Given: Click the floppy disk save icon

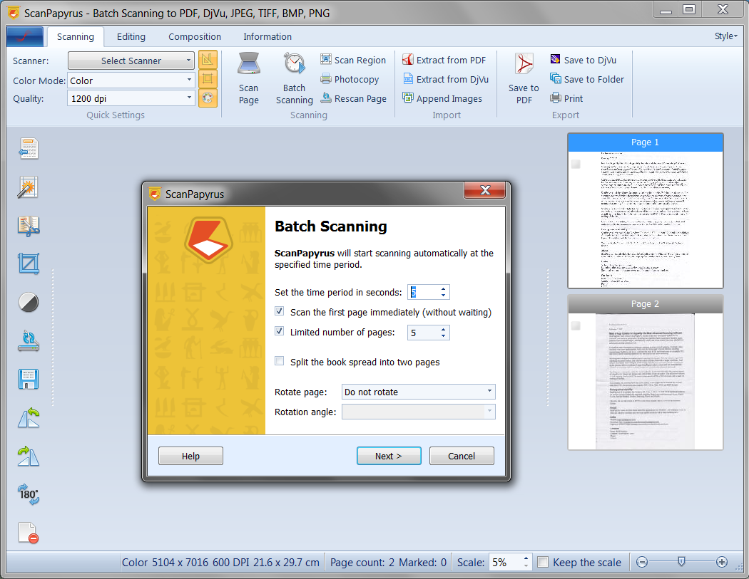Looking at the screenshot, I should point(29,379).
